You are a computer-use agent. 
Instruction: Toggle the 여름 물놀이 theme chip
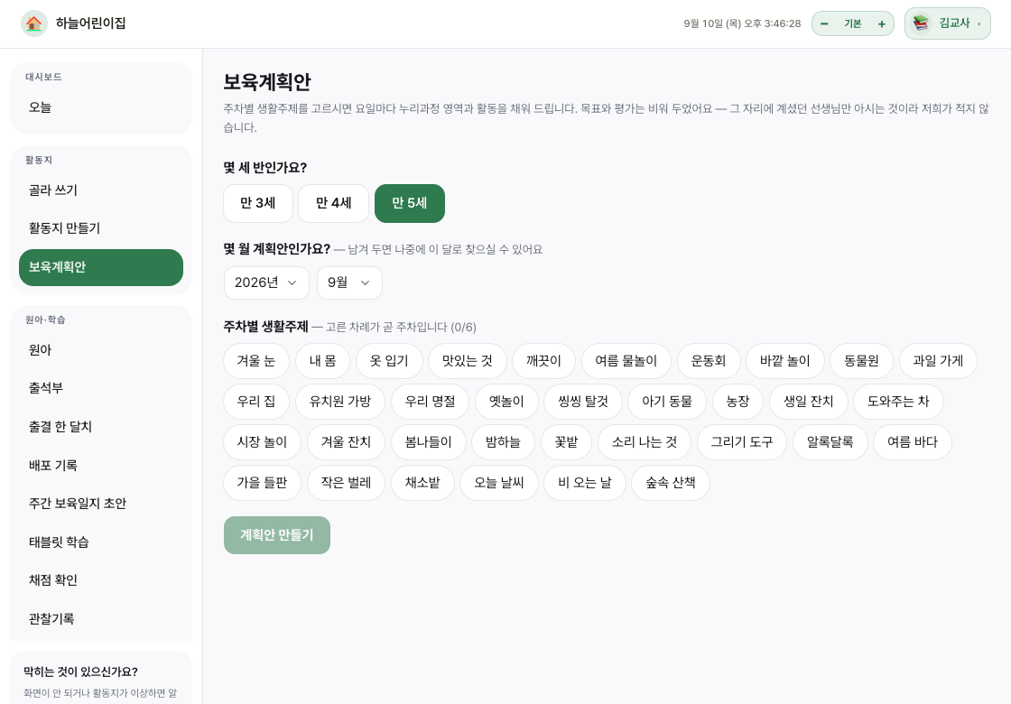626,361
